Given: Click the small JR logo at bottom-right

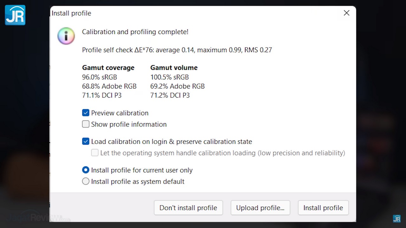Looking at the screenshot, I should tap(396, 218).
